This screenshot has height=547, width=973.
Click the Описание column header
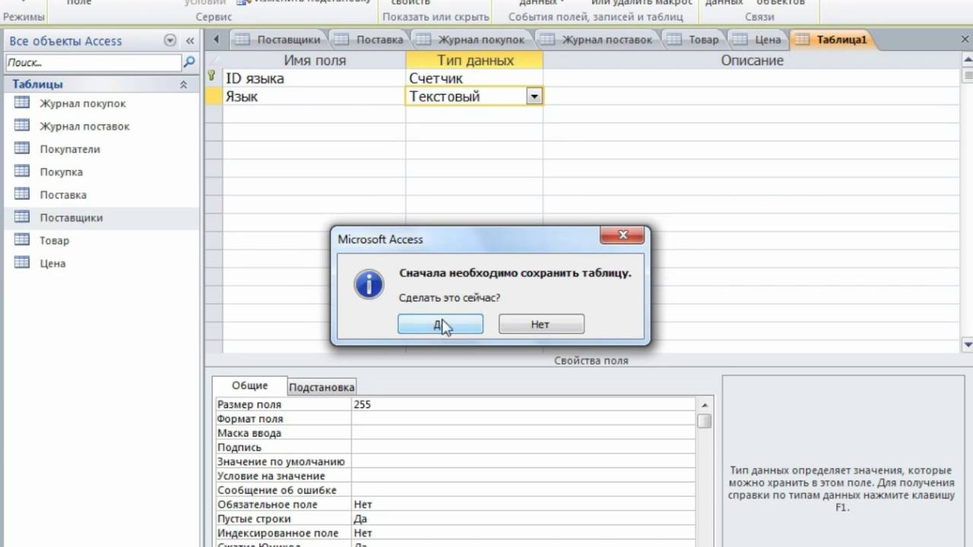point(752,60)
